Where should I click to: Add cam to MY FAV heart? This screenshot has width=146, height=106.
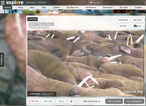pyautogui.click(x=34, y=101)
